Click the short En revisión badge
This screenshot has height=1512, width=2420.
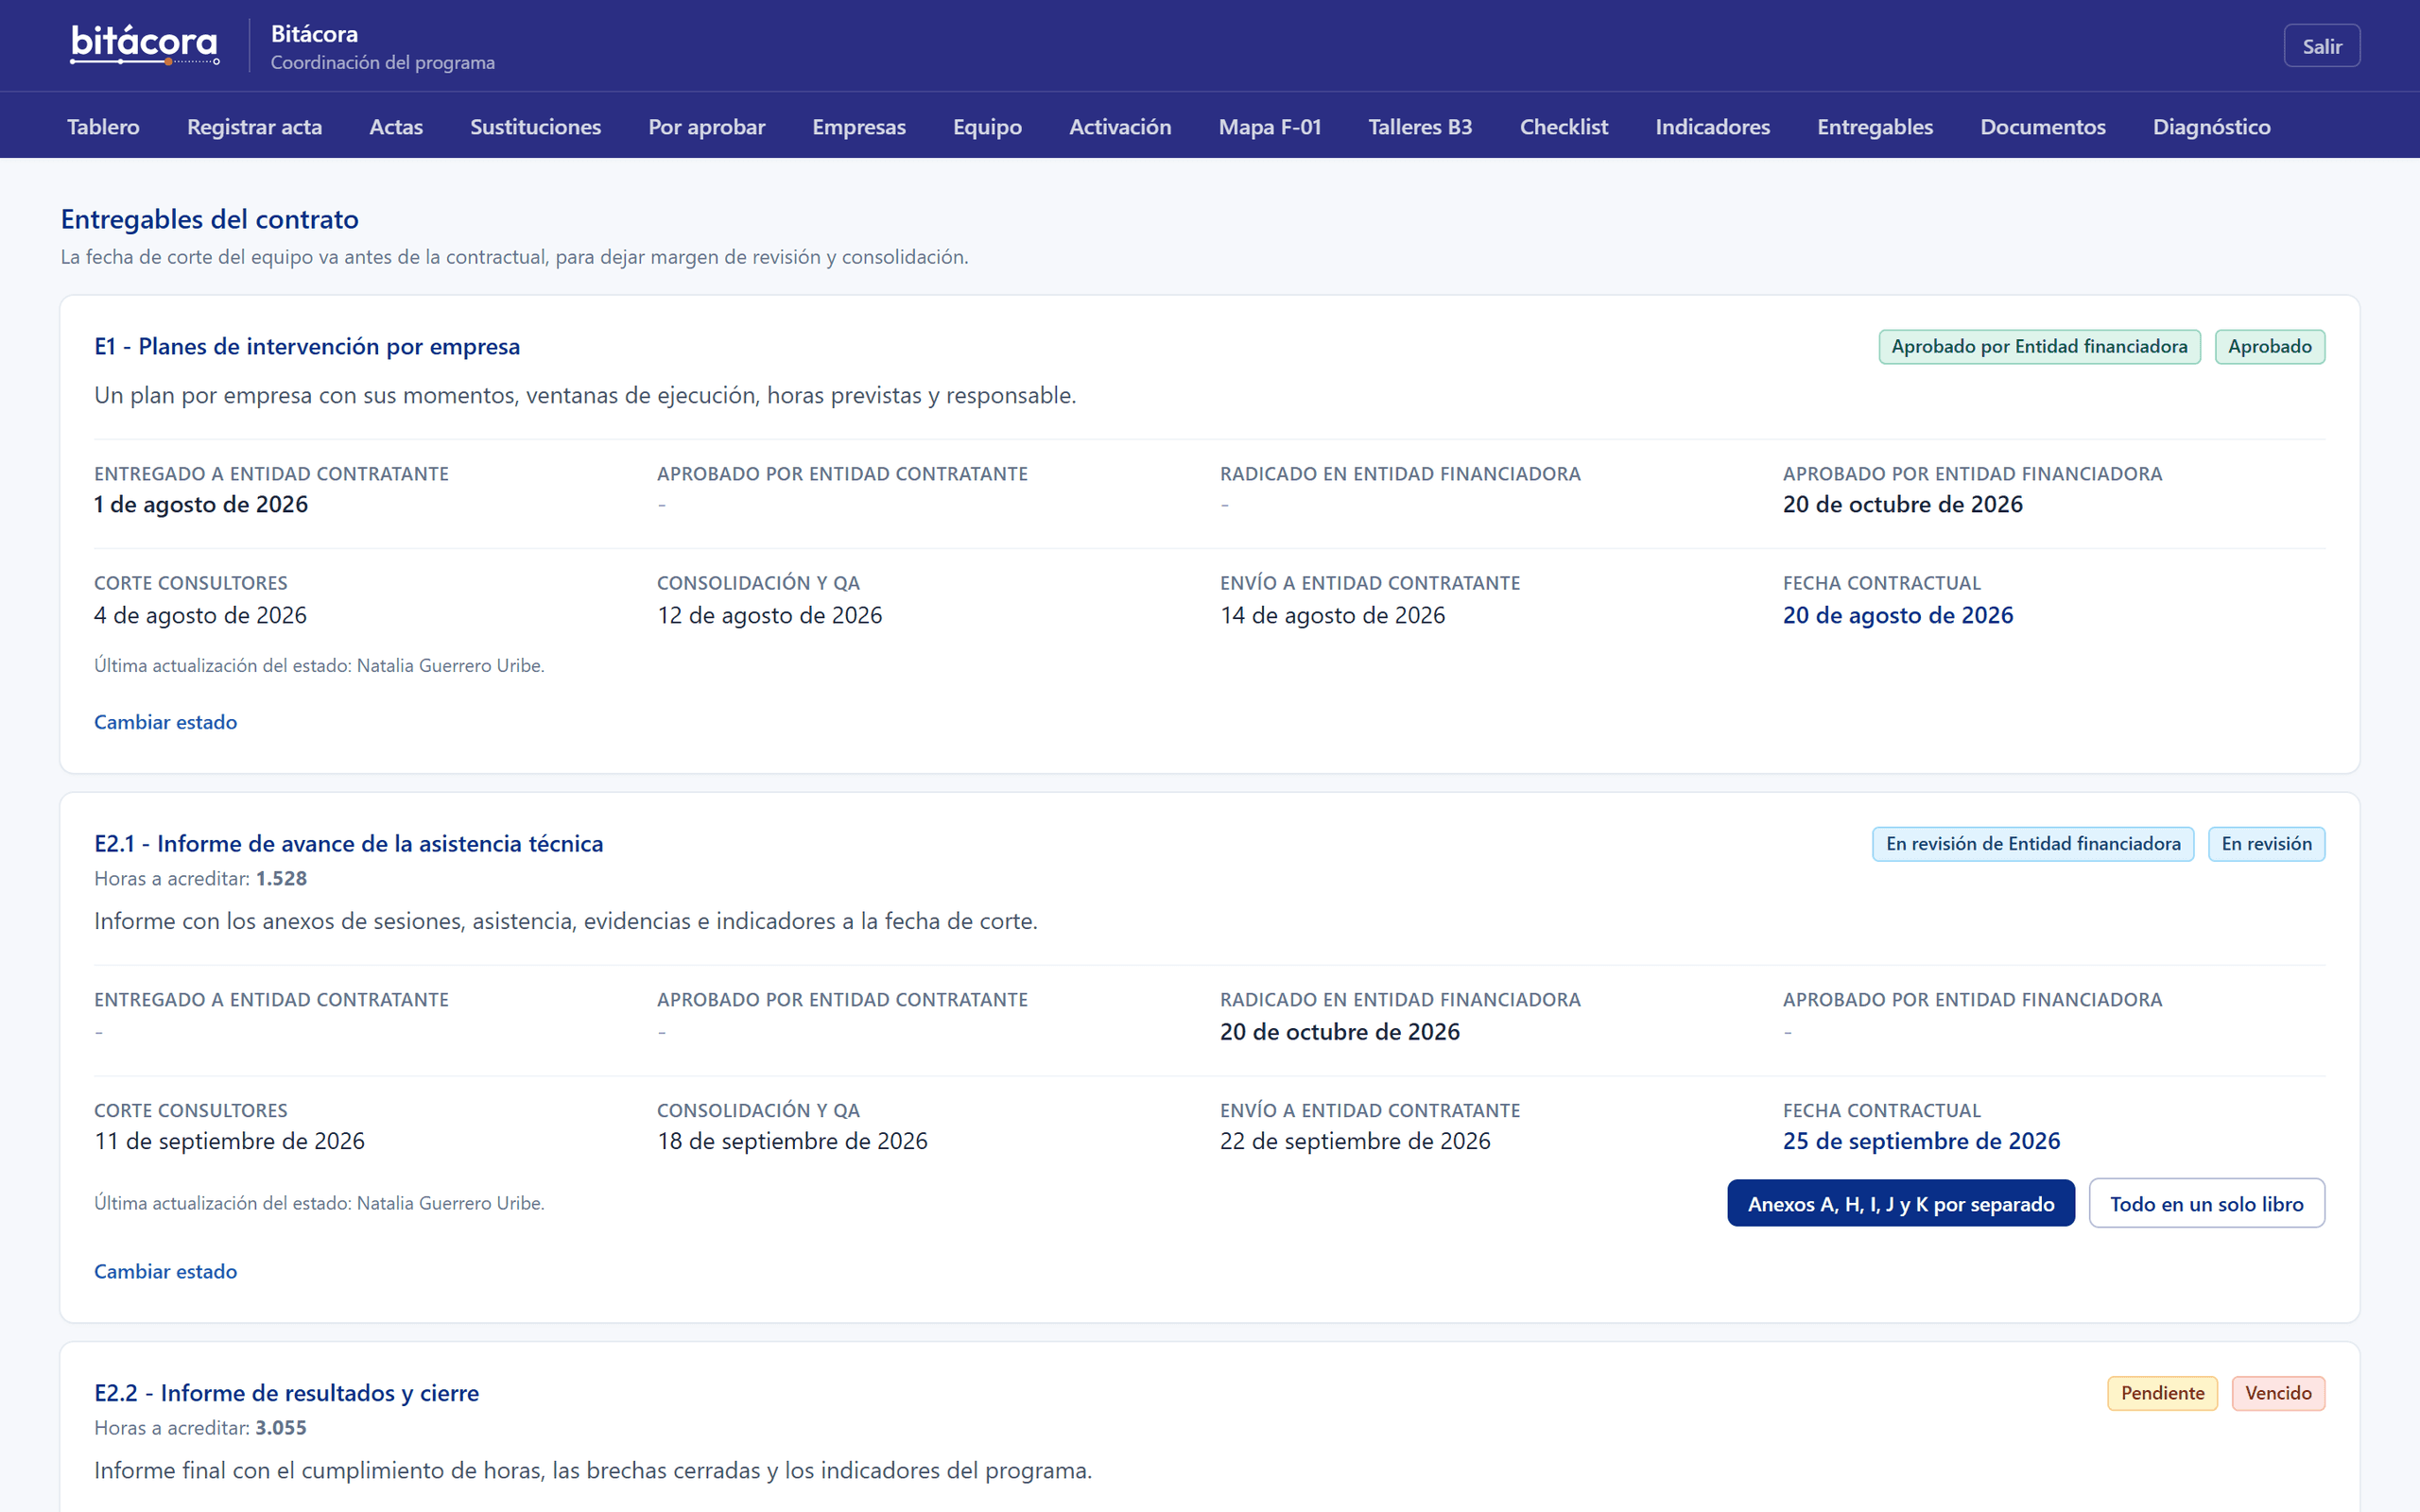[2266, 843]
